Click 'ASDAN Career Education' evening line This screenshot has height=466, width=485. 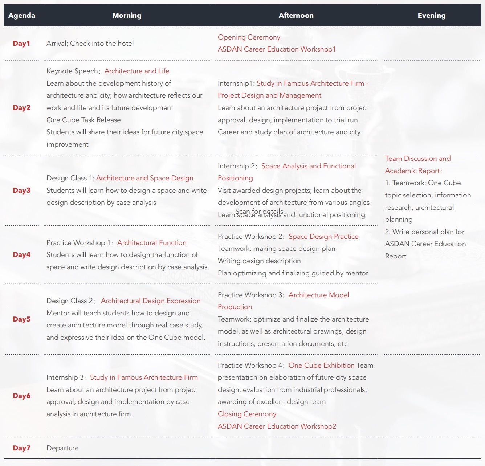click(x=425, y=244)
